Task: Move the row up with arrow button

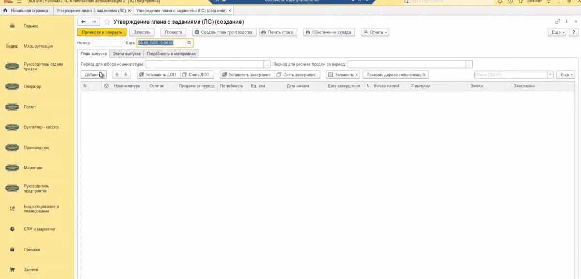Action: tap(117, 75)
